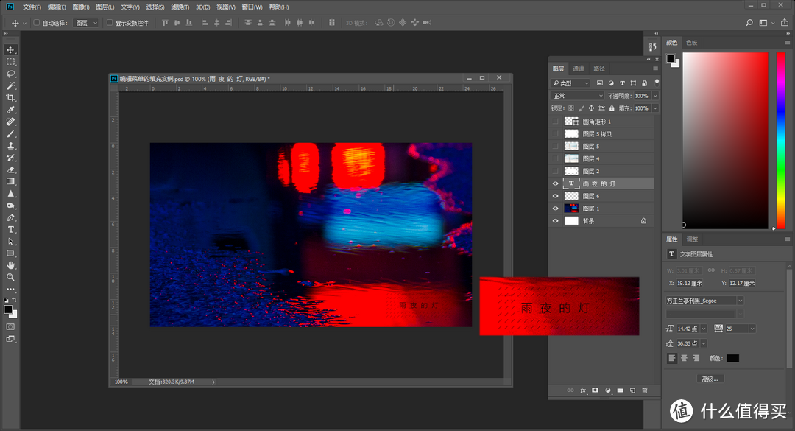
Task: Select the Move tool
Action: tap(10, 50)
